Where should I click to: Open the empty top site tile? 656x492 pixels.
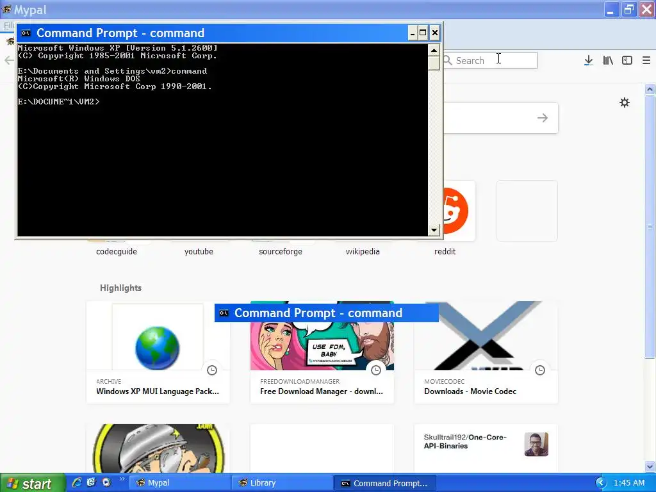coord(527,210)
